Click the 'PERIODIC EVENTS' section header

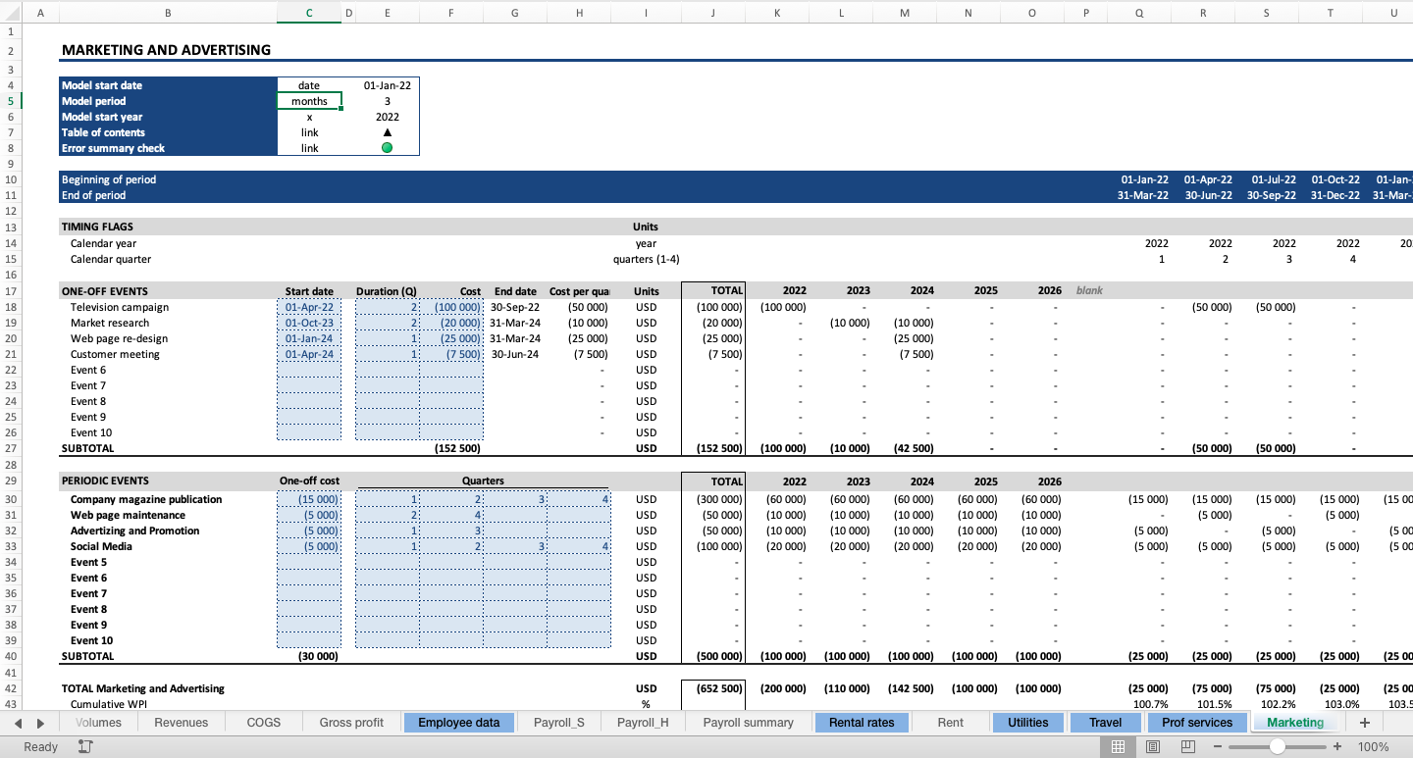coord(105,480)
